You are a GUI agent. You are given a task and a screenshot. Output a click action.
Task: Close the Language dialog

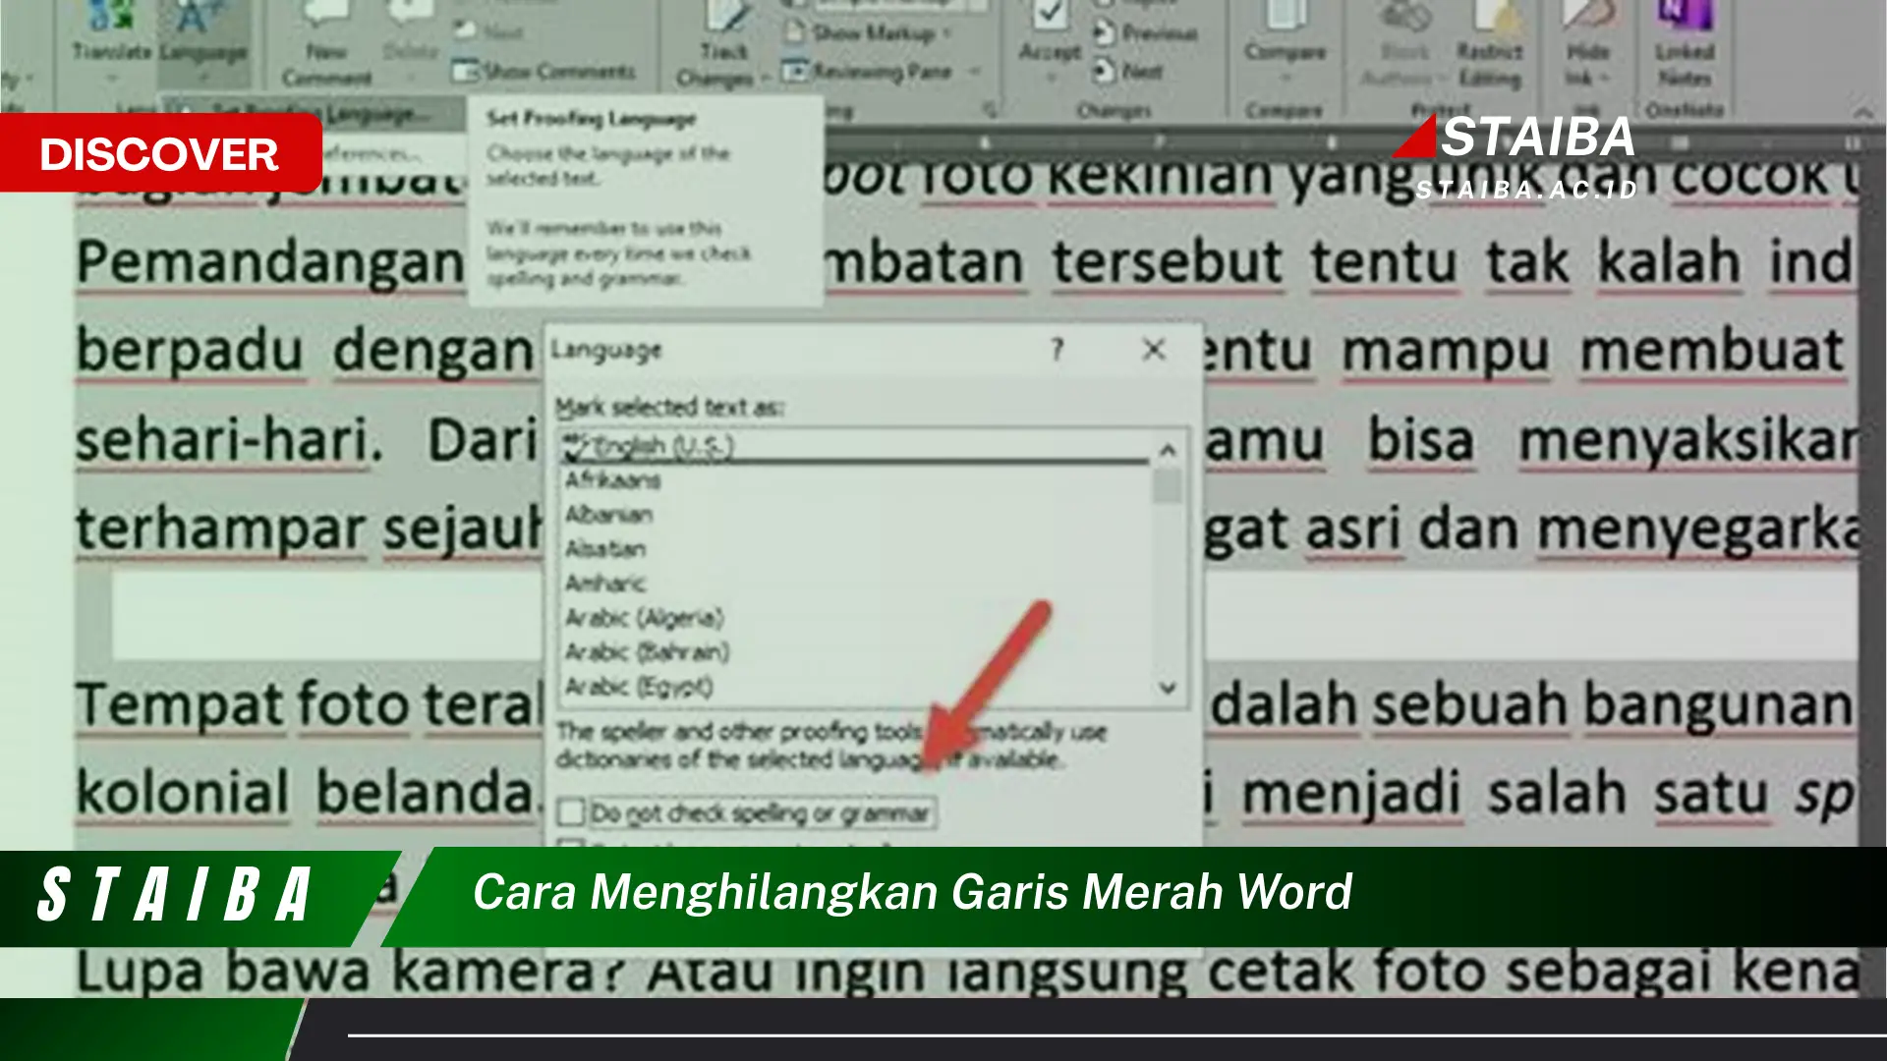[1154, 350]
